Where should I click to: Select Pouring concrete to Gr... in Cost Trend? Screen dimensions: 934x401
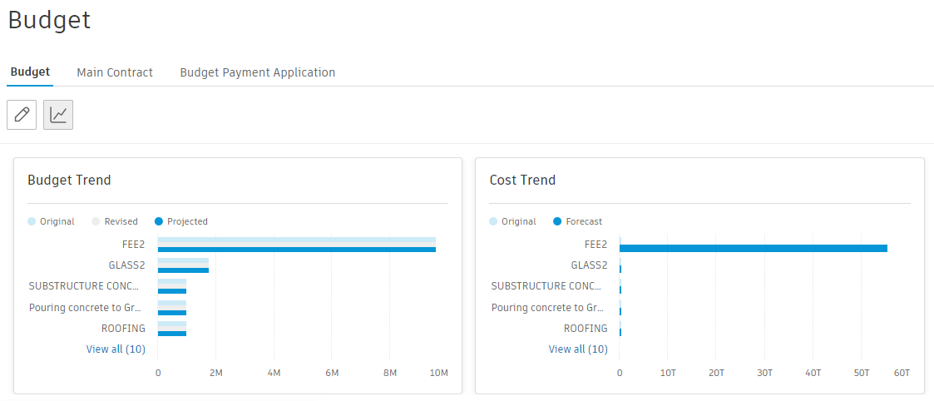click(x=546, y=308)
